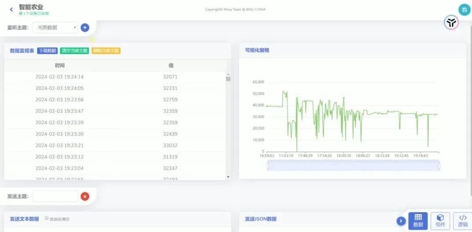Select the row with time 2024-02-03 19:23:39
472x232 pixels.
pos(115,122)
